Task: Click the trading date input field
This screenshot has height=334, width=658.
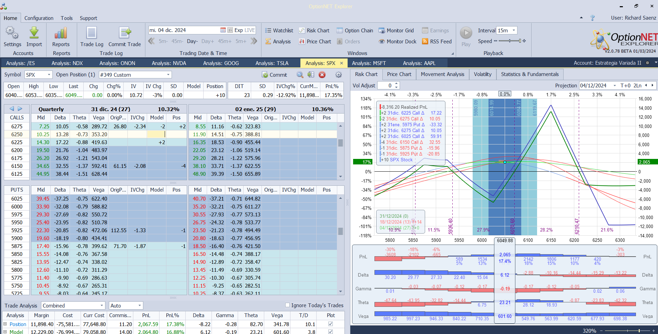Action: coord(184,30)
